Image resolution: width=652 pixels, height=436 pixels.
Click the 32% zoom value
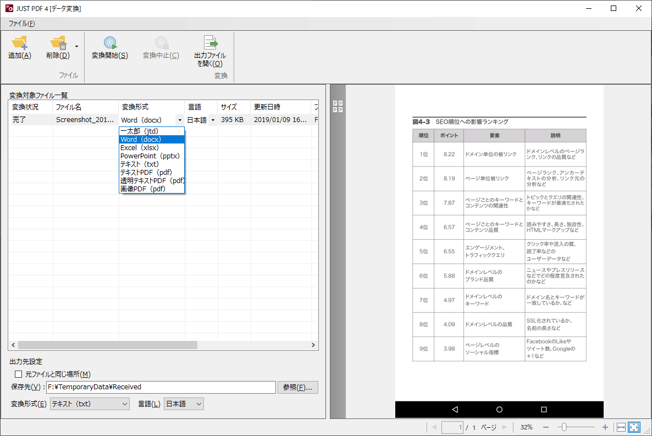527,427
